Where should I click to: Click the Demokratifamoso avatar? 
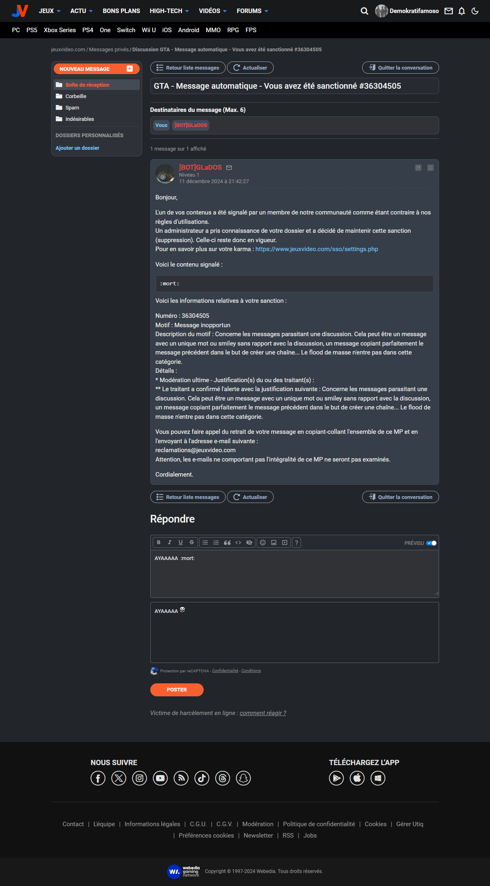[x=381, y=11]
